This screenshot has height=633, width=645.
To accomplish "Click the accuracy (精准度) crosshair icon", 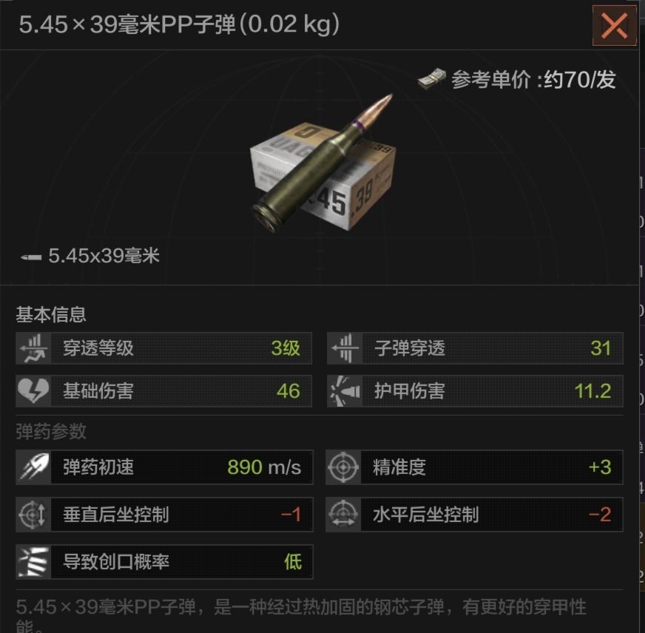I will pos(343,467).
